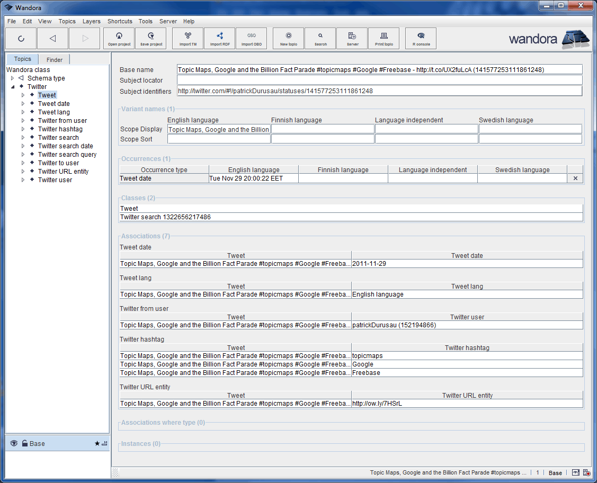Select the Import RDF icon
597x483 pixels.
tap(219, 38)
